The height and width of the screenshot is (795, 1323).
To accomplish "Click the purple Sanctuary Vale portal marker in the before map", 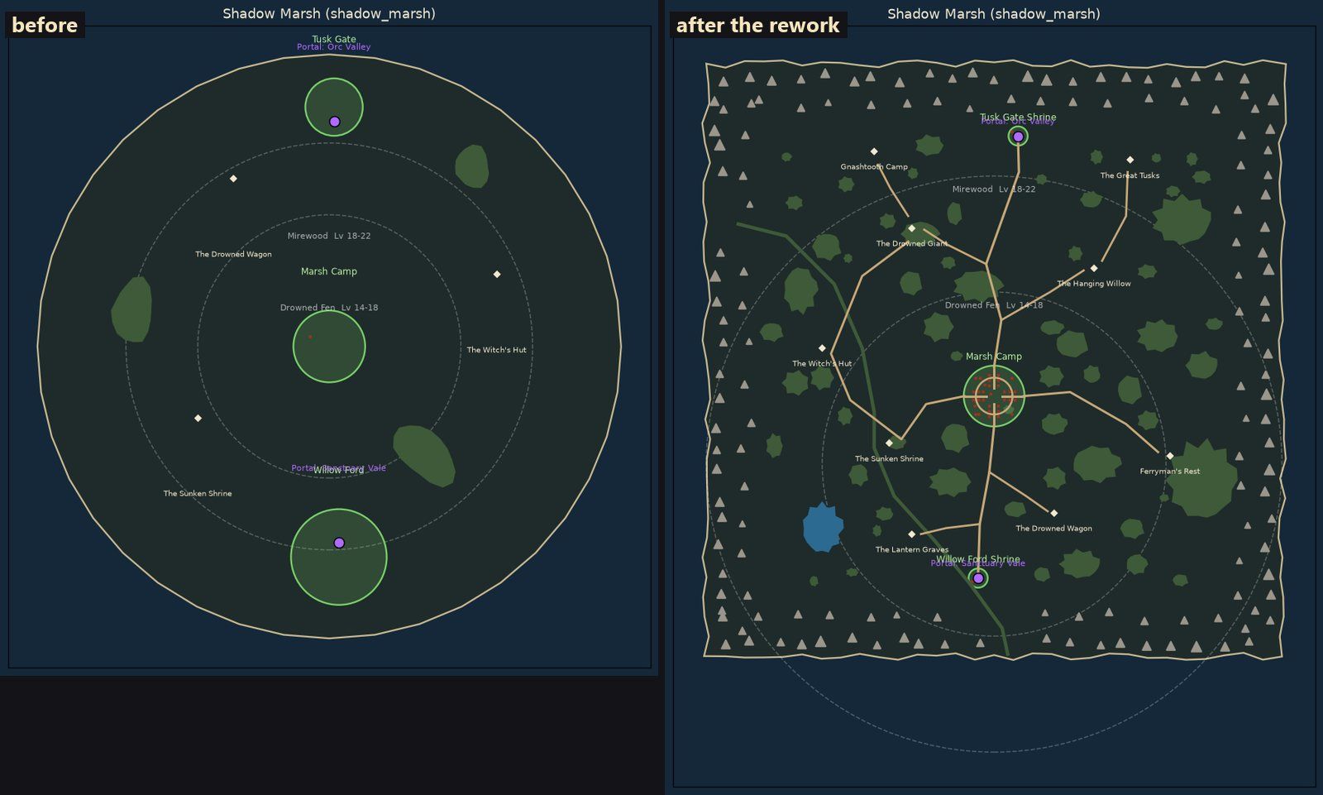I will [x=339, y=543].
